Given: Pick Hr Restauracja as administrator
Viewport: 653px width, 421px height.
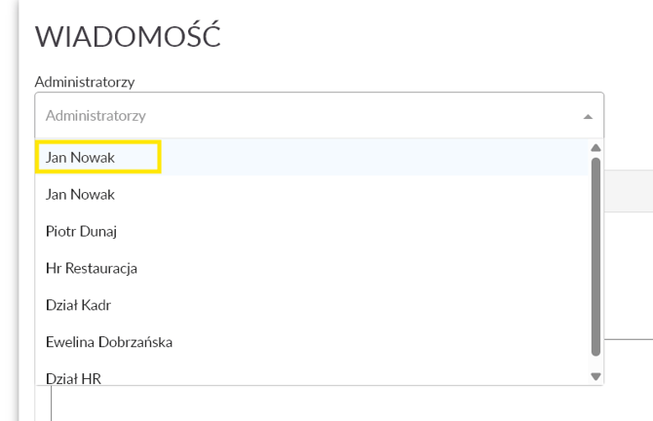Looking at the screenshot, I should [91, 268].
